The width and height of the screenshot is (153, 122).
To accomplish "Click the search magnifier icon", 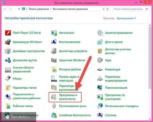I will [x=147, y=9].
